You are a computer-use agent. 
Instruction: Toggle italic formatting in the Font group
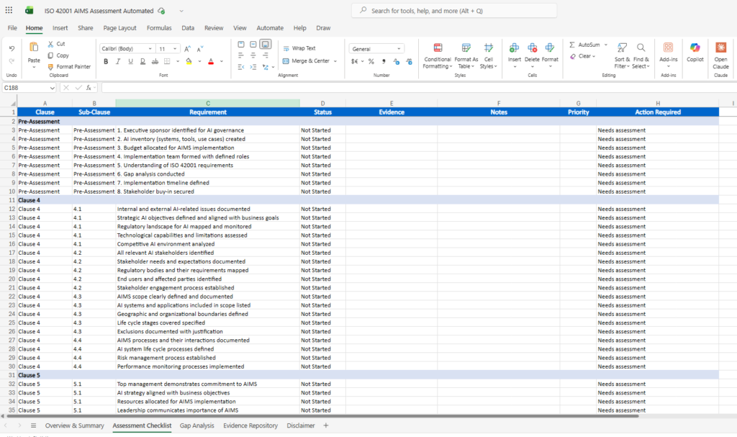117,61
